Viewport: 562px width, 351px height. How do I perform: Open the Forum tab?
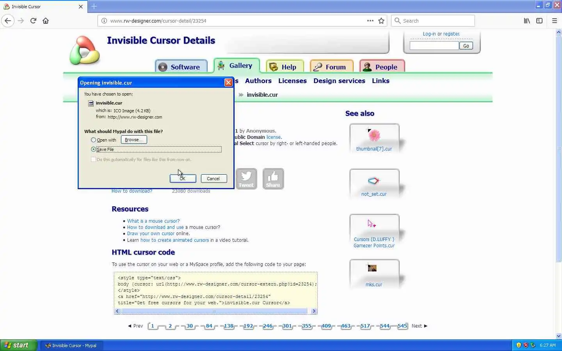tap(331, 67)
